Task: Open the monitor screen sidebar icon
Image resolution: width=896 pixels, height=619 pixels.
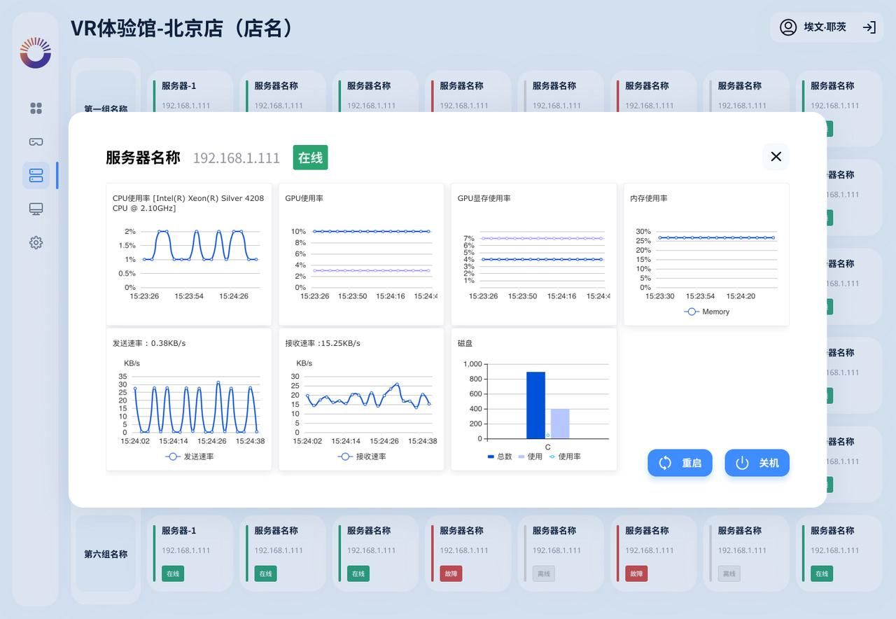Action: click(x=36, y=209)
